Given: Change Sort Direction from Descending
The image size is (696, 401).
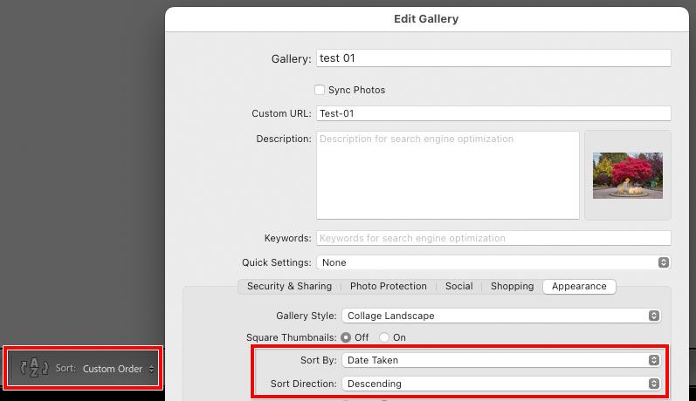Looking at the screenshot, I should pyautogui.click(x=501, y=383).
